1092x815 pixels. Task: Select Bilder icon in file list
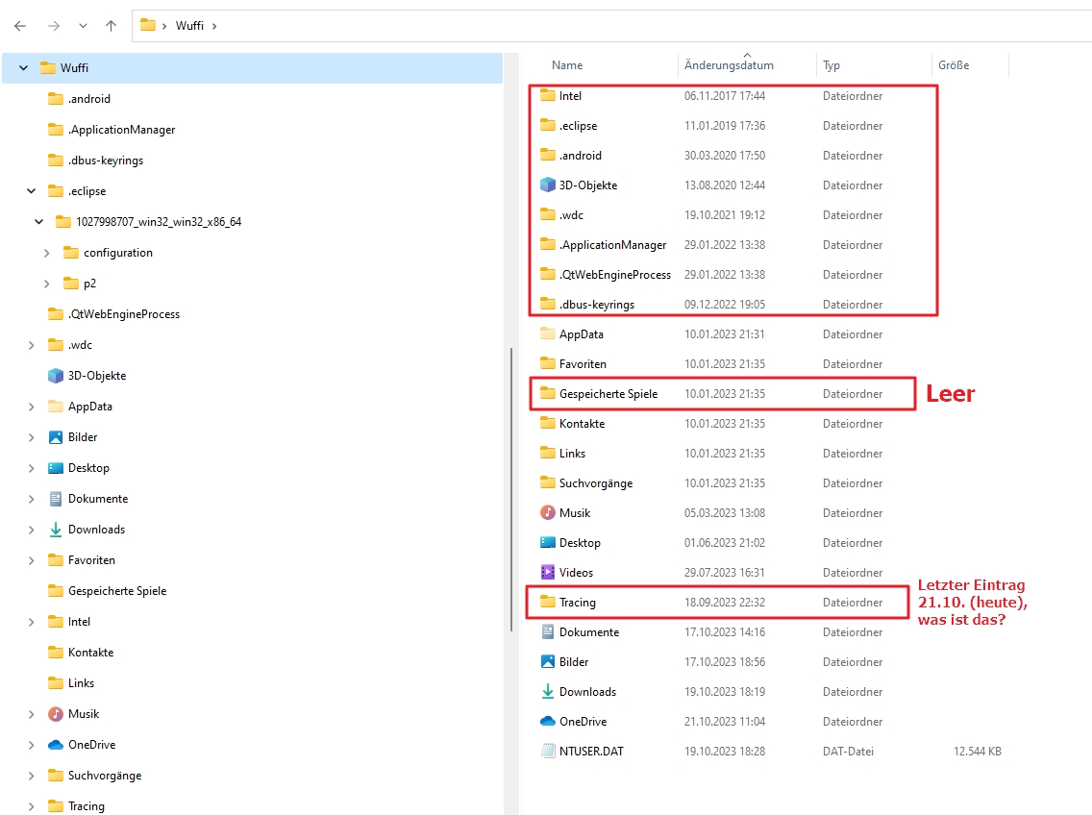tap(548, 662)
